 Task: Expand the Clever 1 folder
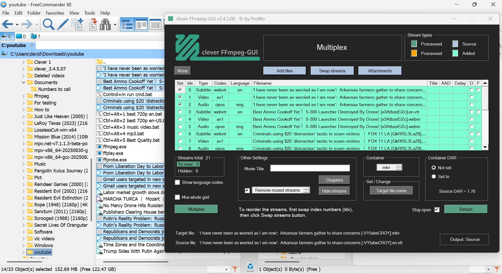click(x=24, y=62)
